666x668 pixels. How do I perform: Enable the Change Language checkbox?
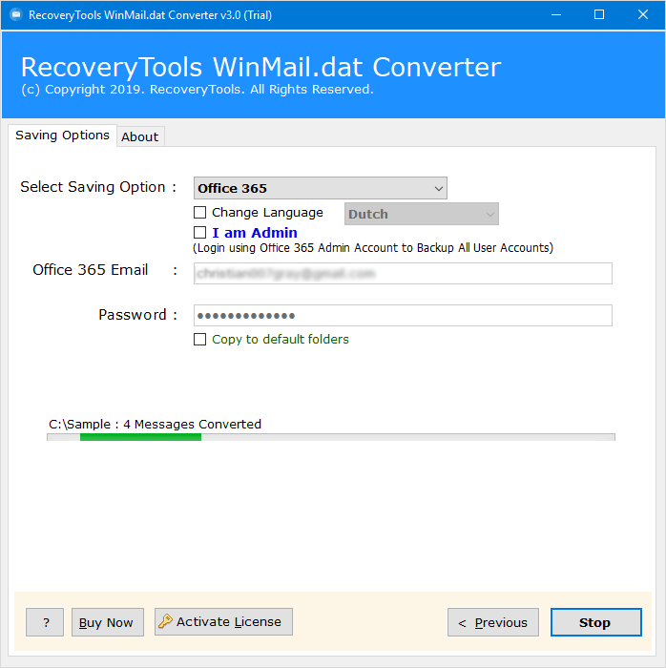click(x=200, y=213)
